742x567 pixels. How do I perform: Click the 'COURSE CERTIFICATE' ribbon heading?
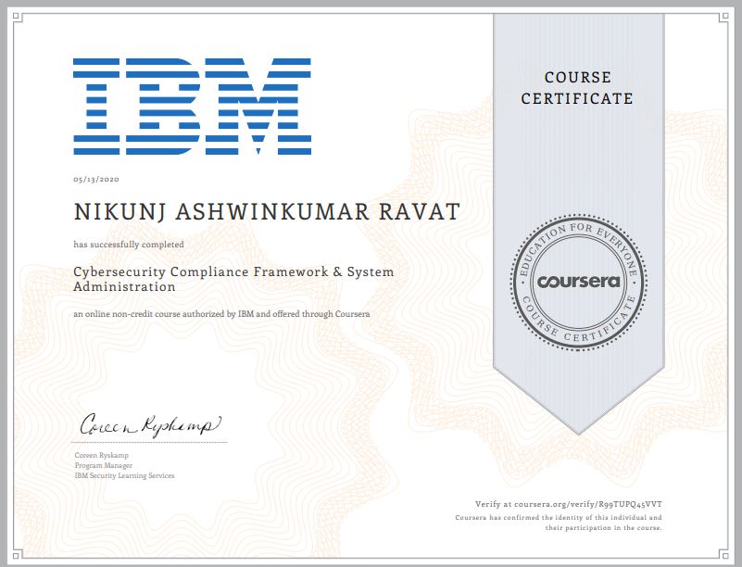[x=577, y=88]
